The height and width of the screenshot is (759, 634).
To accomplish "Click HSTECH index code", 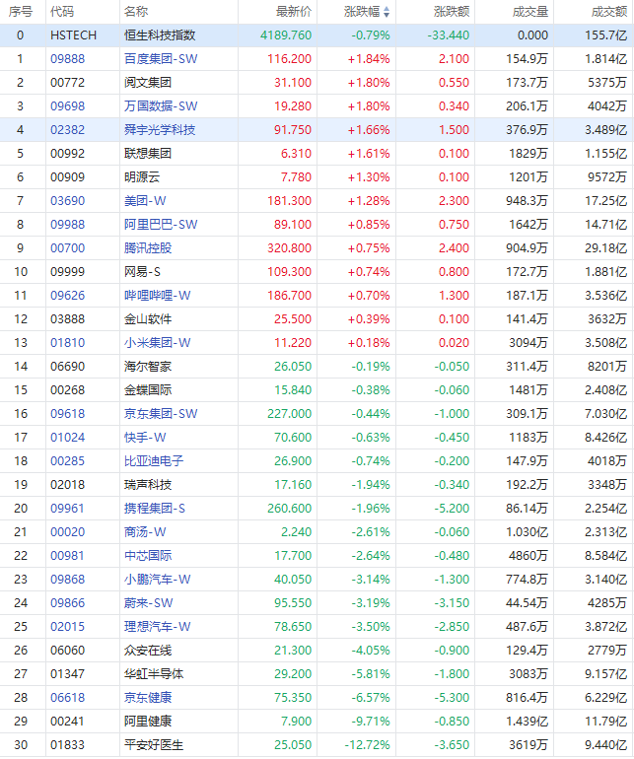I will click(x=74, y=35).
